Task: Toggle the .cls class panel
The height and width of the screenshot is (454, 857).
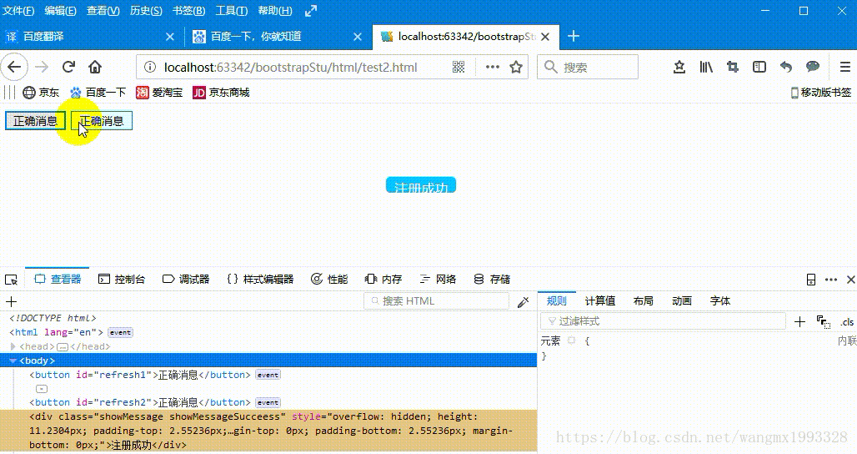Action: 847,321
